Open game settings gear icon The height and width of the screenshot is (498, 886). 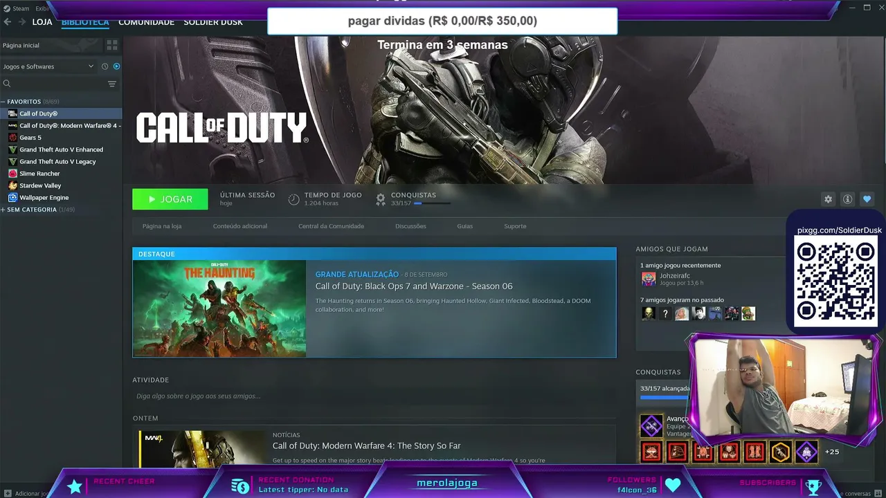tap(828, 199)
